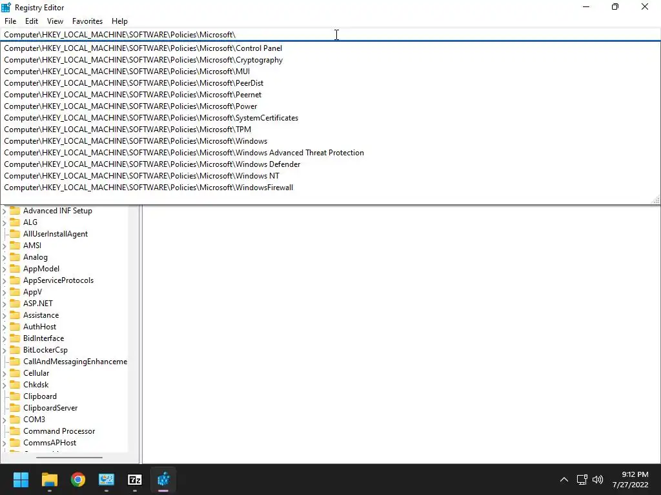Open the volume tray icon
The height and width of the screenshot is (495, 661).
coord(598,480)
